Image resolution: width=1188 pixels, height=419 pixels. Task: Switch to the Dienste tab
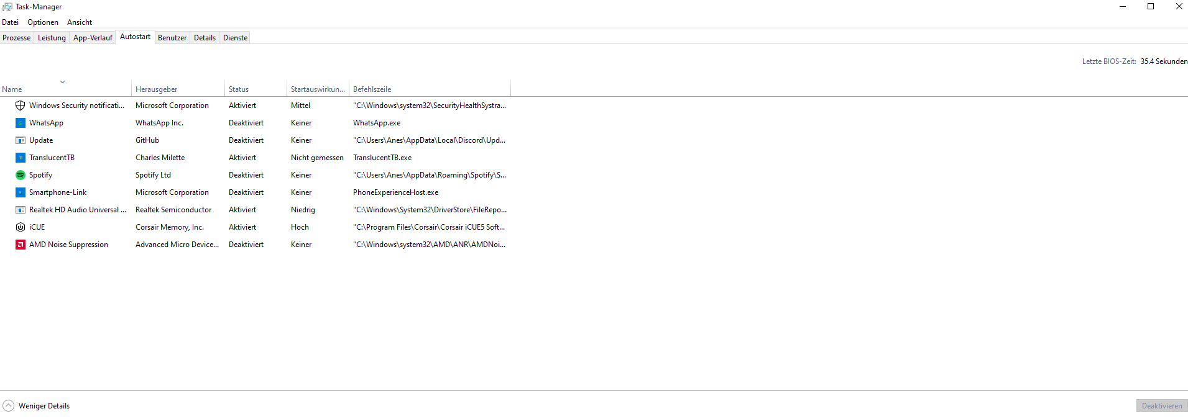pos(236,38)
